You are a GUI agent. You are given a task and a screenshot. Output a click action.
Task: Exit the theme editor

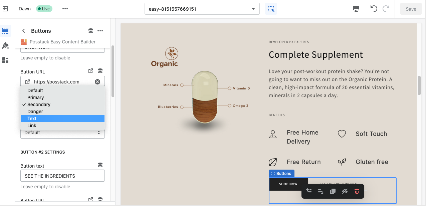click(x=5, y=9)
